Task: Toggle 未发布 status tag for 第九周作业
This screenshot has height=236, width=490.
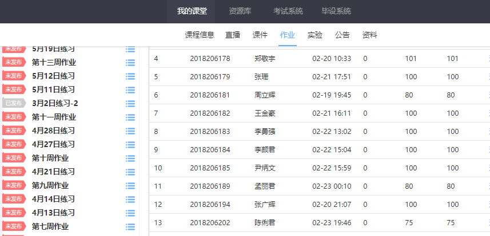Action: point(14,185)
